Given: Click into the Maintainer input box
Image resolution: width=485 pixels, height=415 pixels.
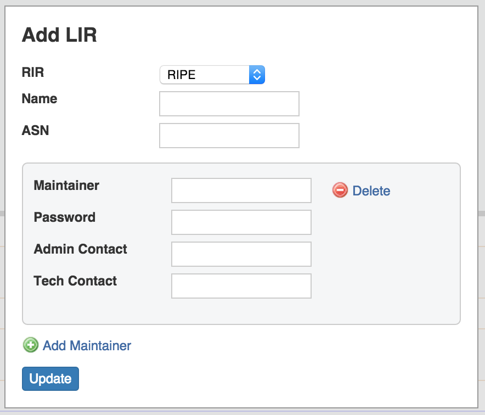Looking at the screenshot, I should click(241, 190).
